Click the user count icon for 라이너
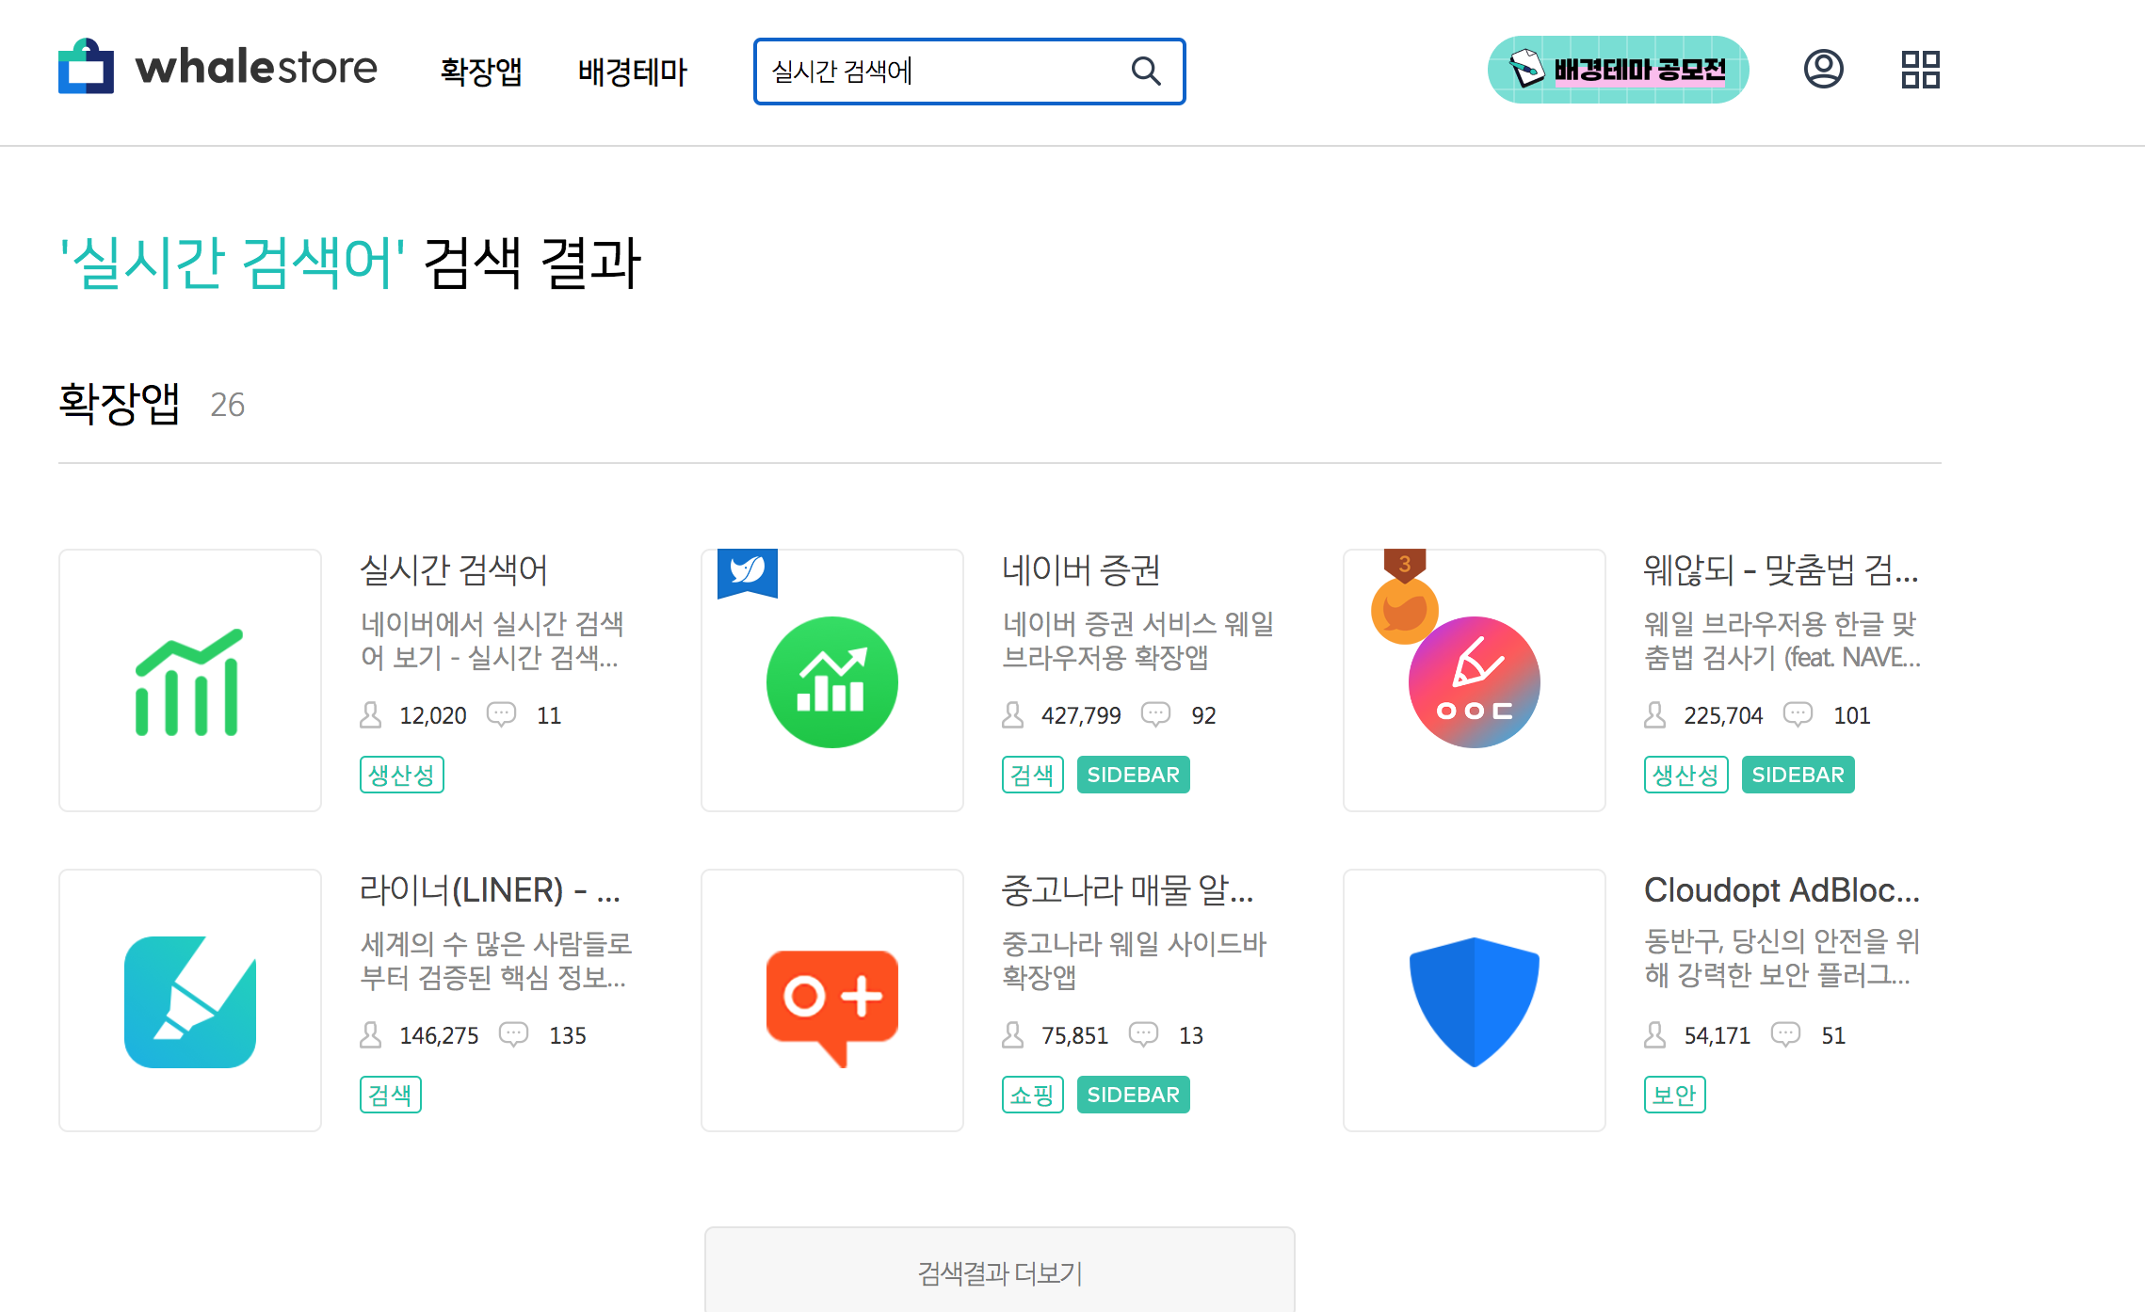 click(x=371, y=1035)
